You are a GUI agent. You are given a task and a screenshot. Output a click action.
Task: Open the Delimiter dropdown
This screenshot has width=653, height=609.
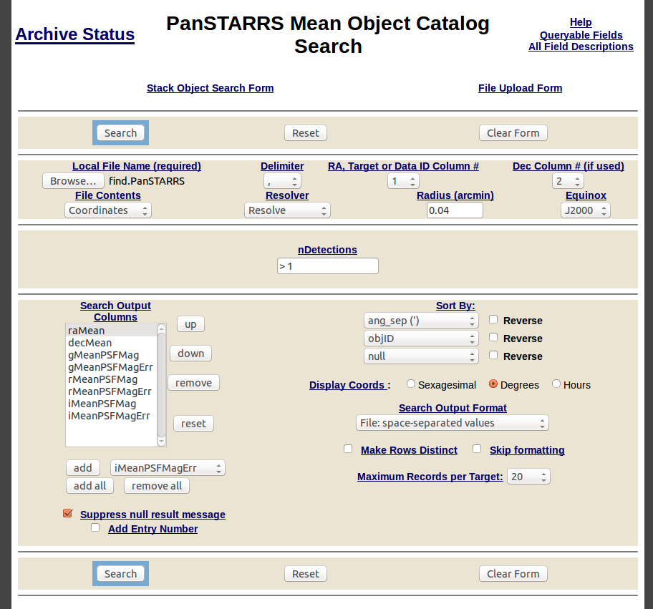pyautogui.click(x=282, y=181)
